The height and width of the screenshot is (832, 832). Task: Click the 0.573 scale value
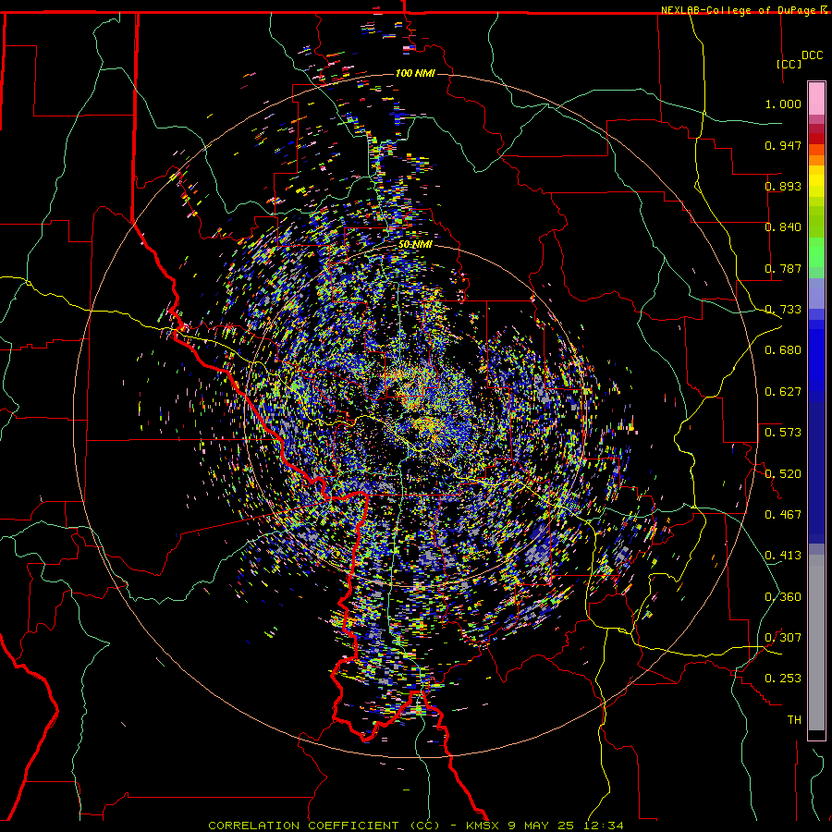pyautogui.click(x=783, y=433)
